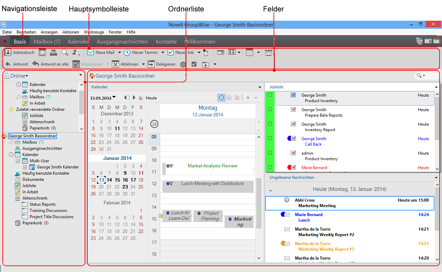Open the Ungelesene Nachrichten panel dropdown
The image size is (442, 272).
(436, 177)
